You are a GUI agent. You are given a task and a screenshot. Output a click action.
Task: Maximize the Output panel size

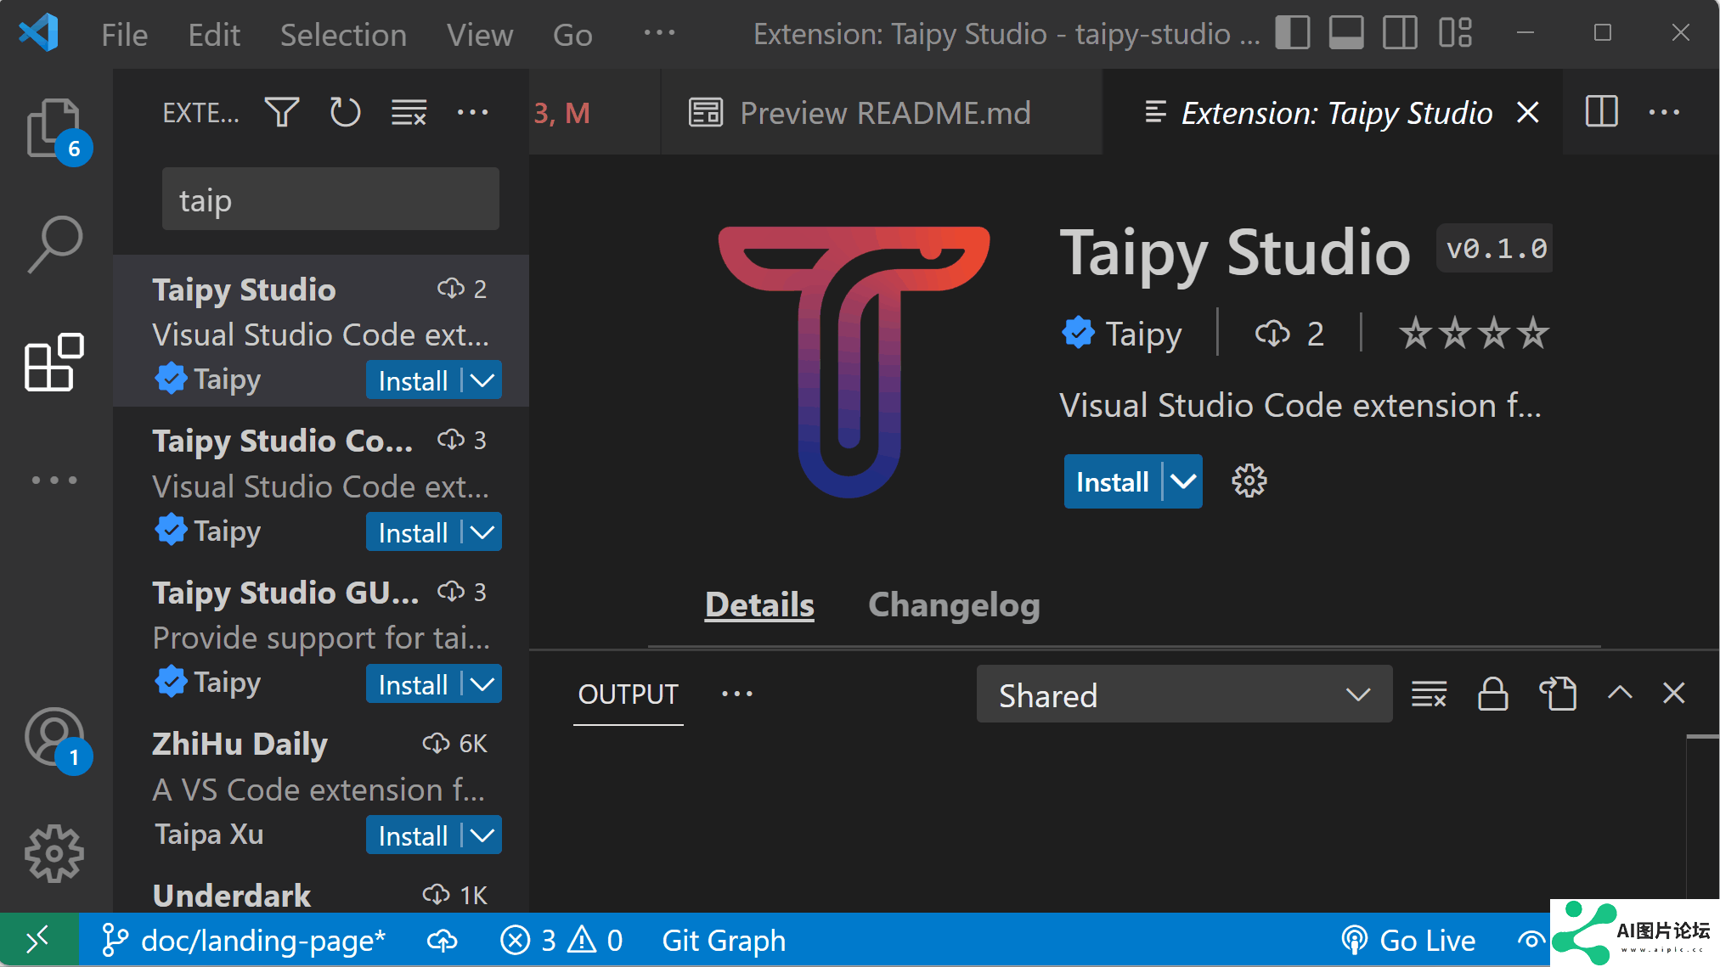(1620, 693)
